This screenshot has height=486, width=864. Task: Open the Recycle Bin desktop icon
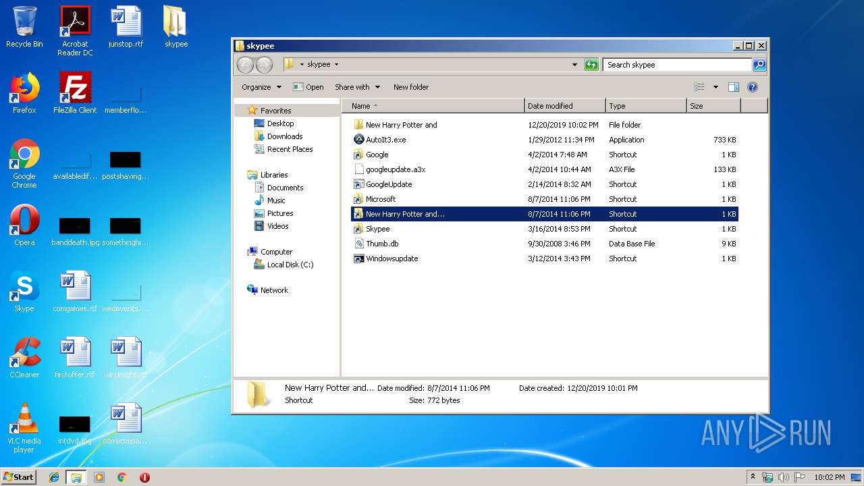[24, 27]
